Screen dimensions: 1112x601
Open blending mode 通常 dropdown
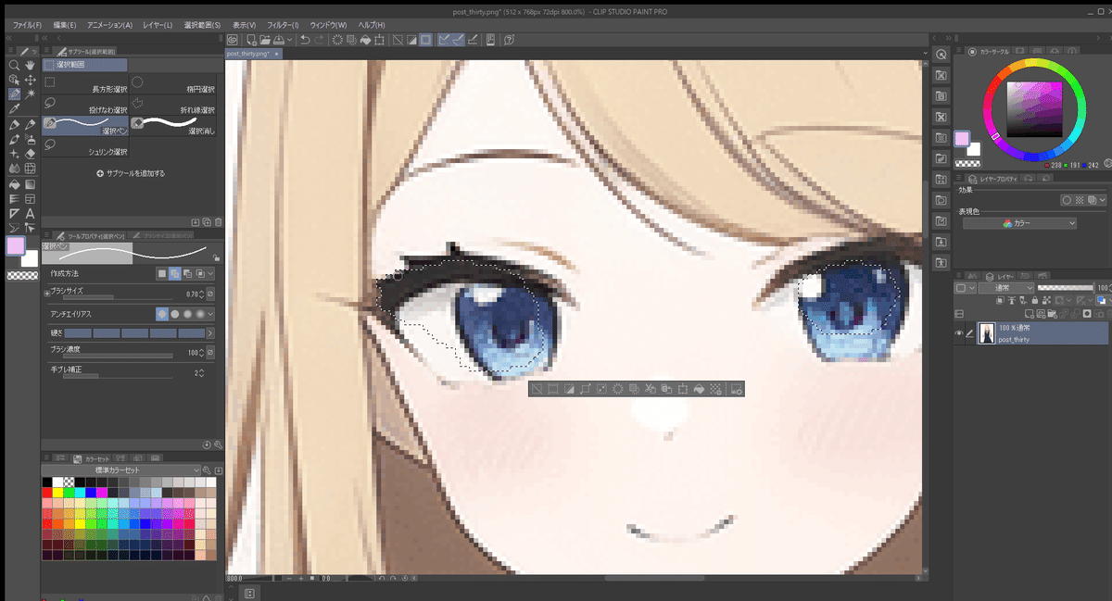[x=1006, y=288]
